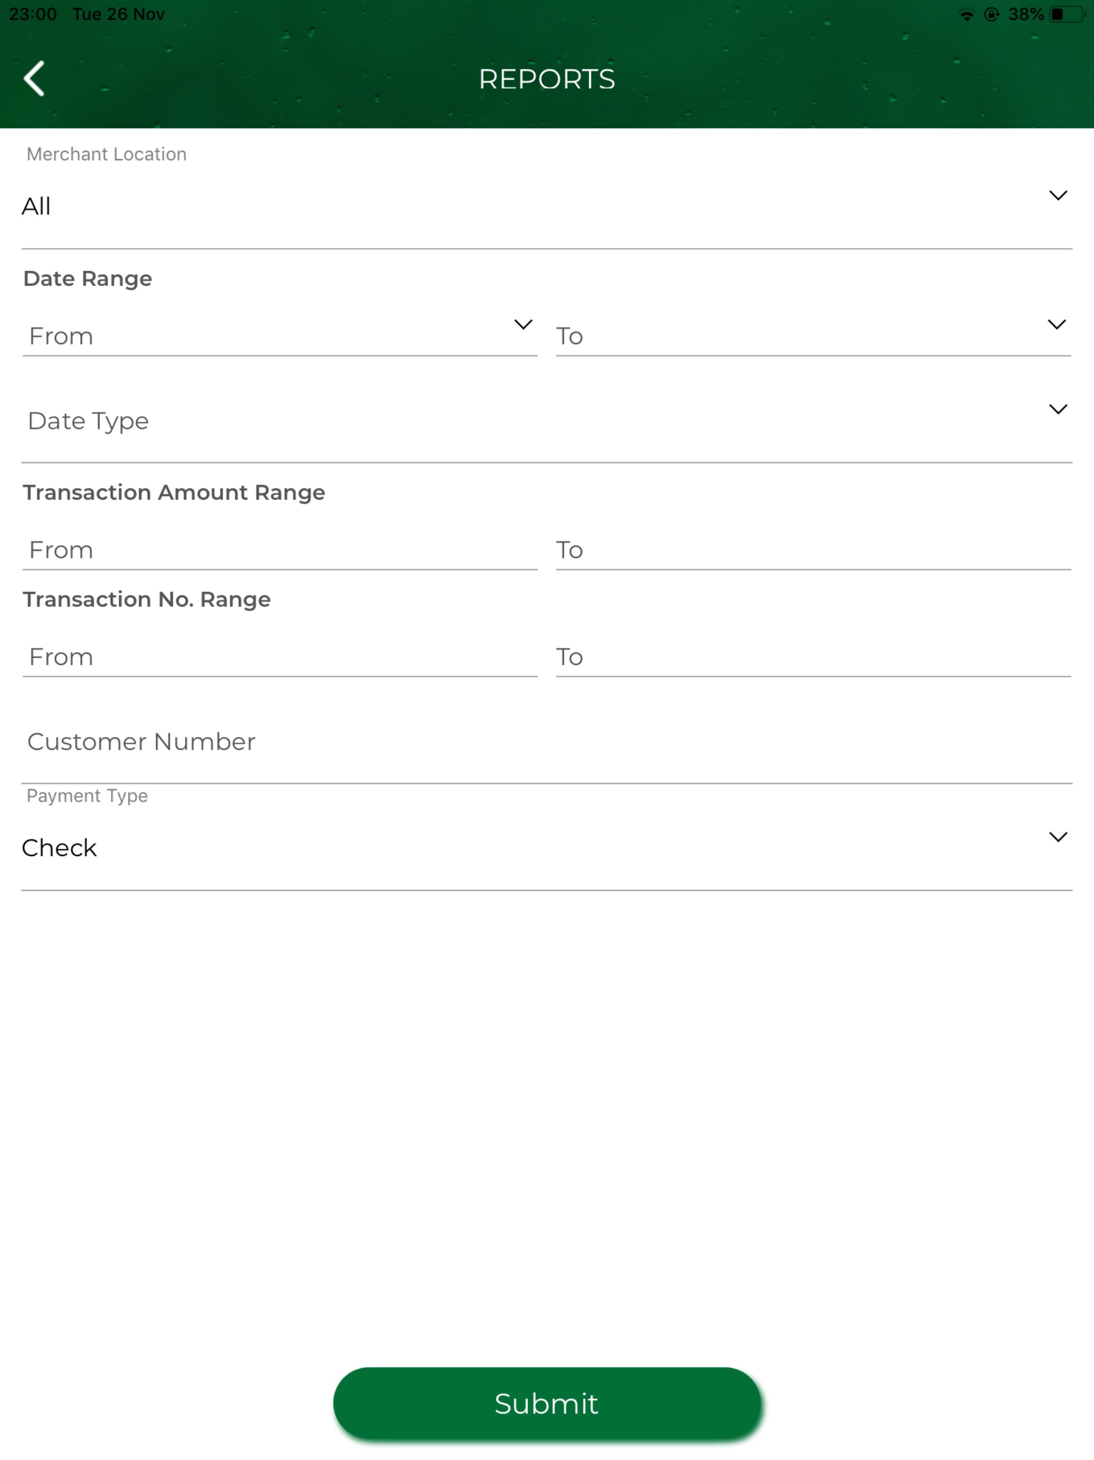The height and width of the screenshot is (1460, 1094).
Task: Click the Customer Number input field
Action: coord(547,742)
